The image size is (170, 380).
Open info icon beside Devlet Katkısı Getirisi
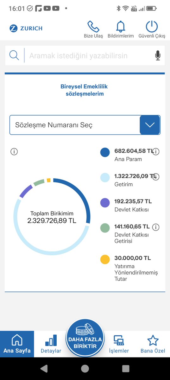coord(156,227)
